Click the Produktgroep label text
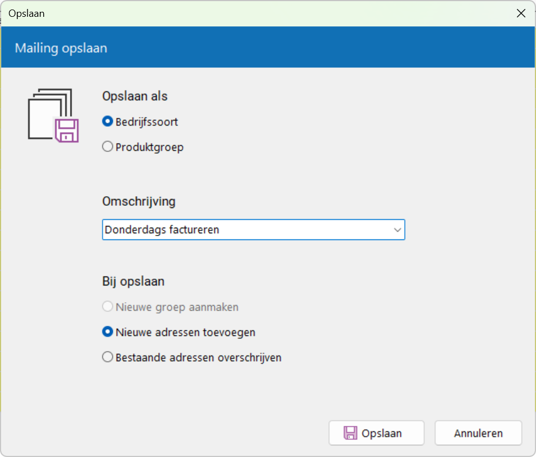Viewport: 536px width, 457px height. coord(149,147)
